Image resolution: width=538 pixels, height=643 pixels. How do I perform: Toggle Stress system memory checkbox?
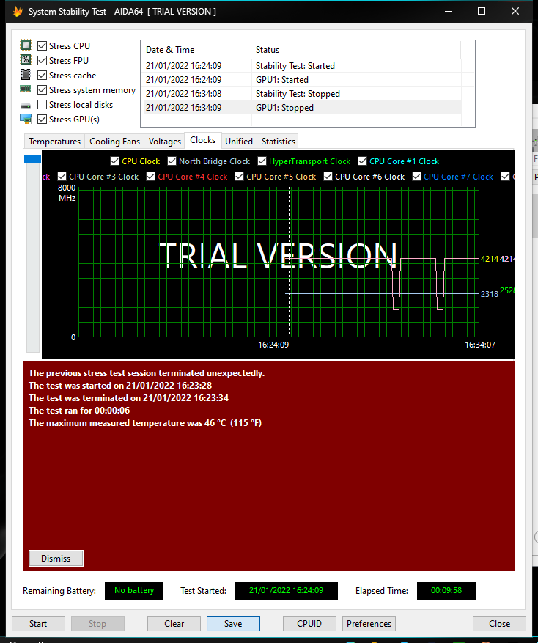tap(42, 89)
